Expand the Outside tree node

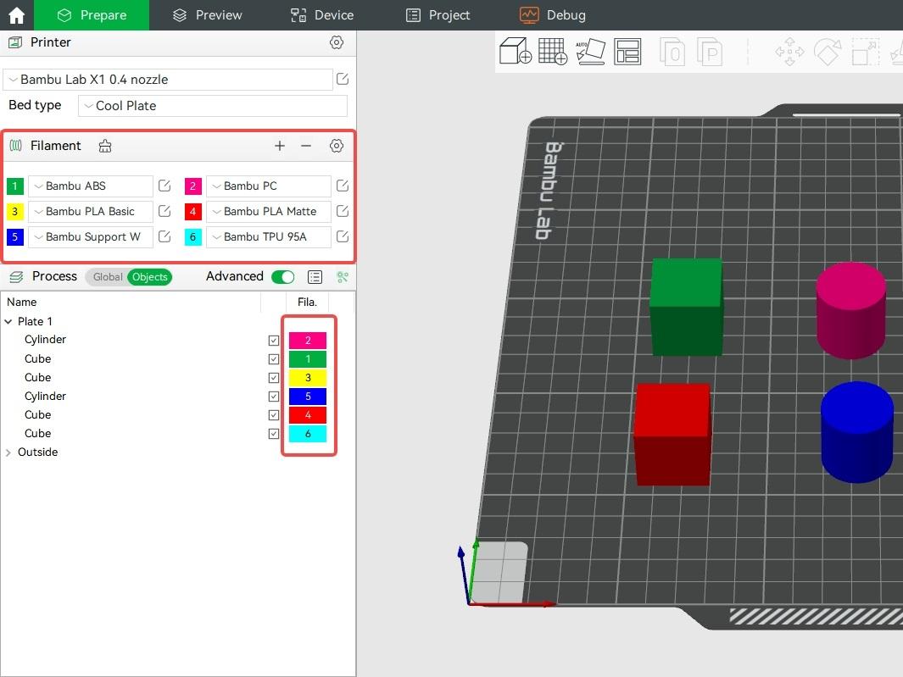tap(8, 452)
